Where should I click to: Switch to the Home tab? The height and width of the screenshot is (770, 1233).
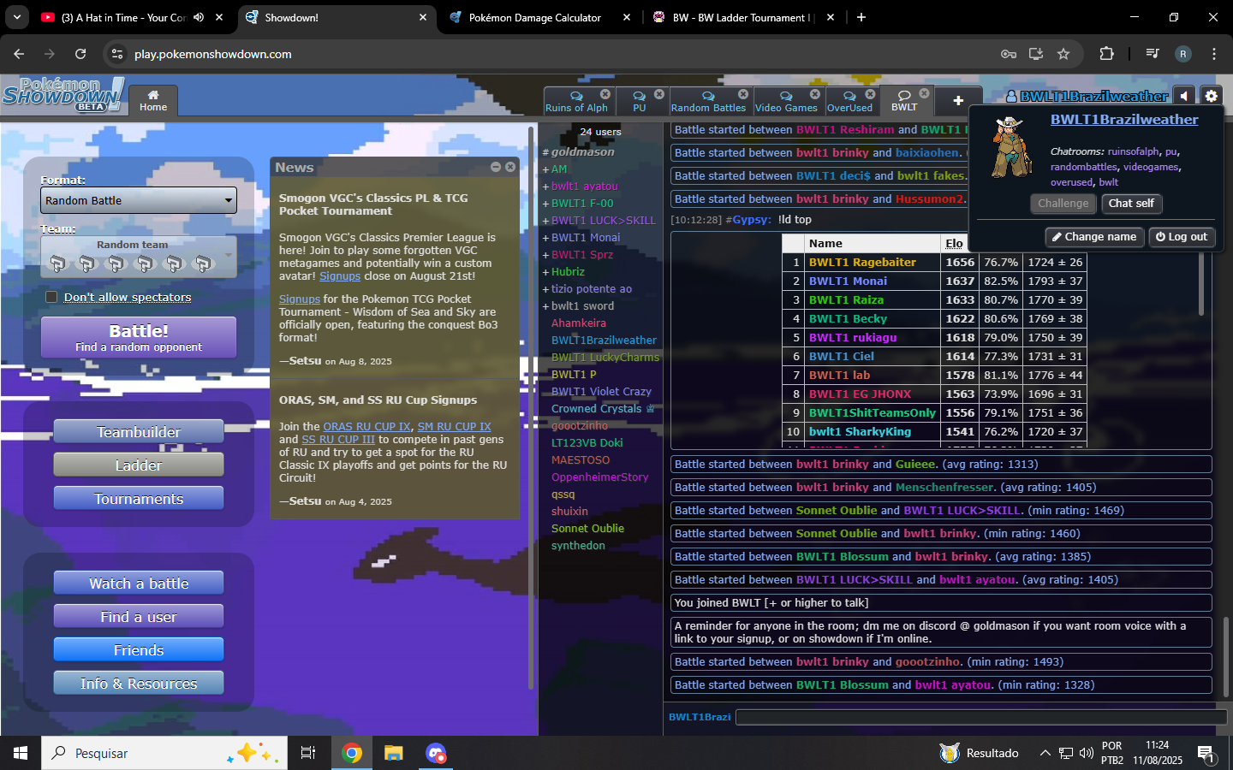pos(153,100)
